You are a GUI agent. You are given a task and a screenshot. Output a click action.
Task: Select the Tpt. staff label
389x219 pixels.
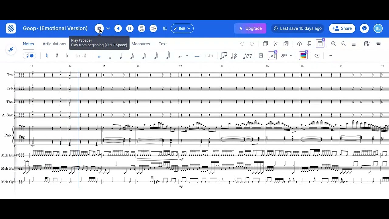point(10,75)
